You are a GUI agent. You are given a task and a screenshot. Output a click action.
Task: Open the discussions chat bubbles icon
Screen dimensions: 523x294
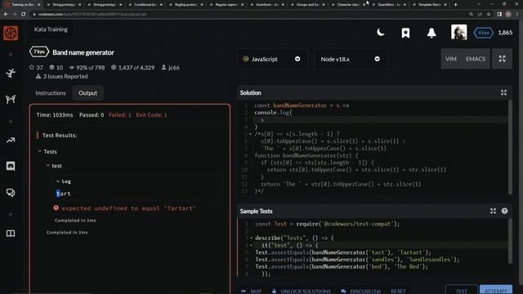(x=11, y=193)
